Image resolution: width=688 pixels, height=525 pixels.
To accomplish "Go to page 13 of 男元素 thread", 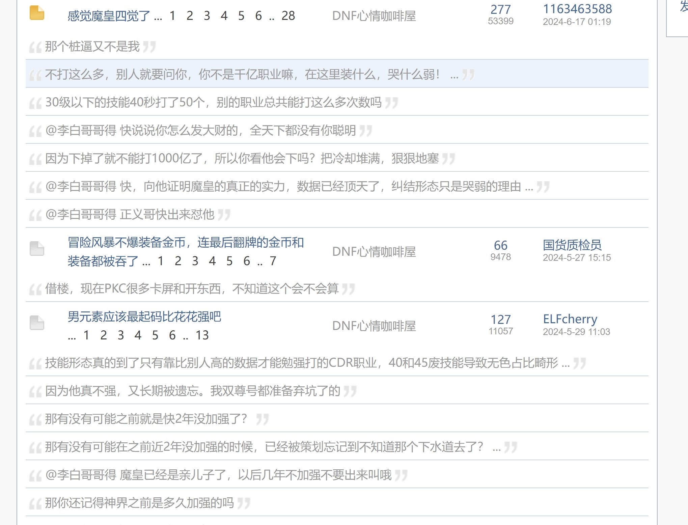I will click(202, 335).
